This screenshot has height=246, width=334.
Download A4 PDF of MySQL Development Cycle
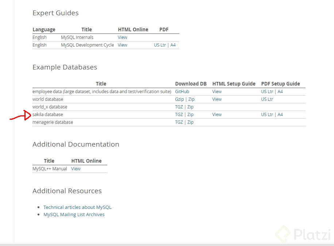173,45
